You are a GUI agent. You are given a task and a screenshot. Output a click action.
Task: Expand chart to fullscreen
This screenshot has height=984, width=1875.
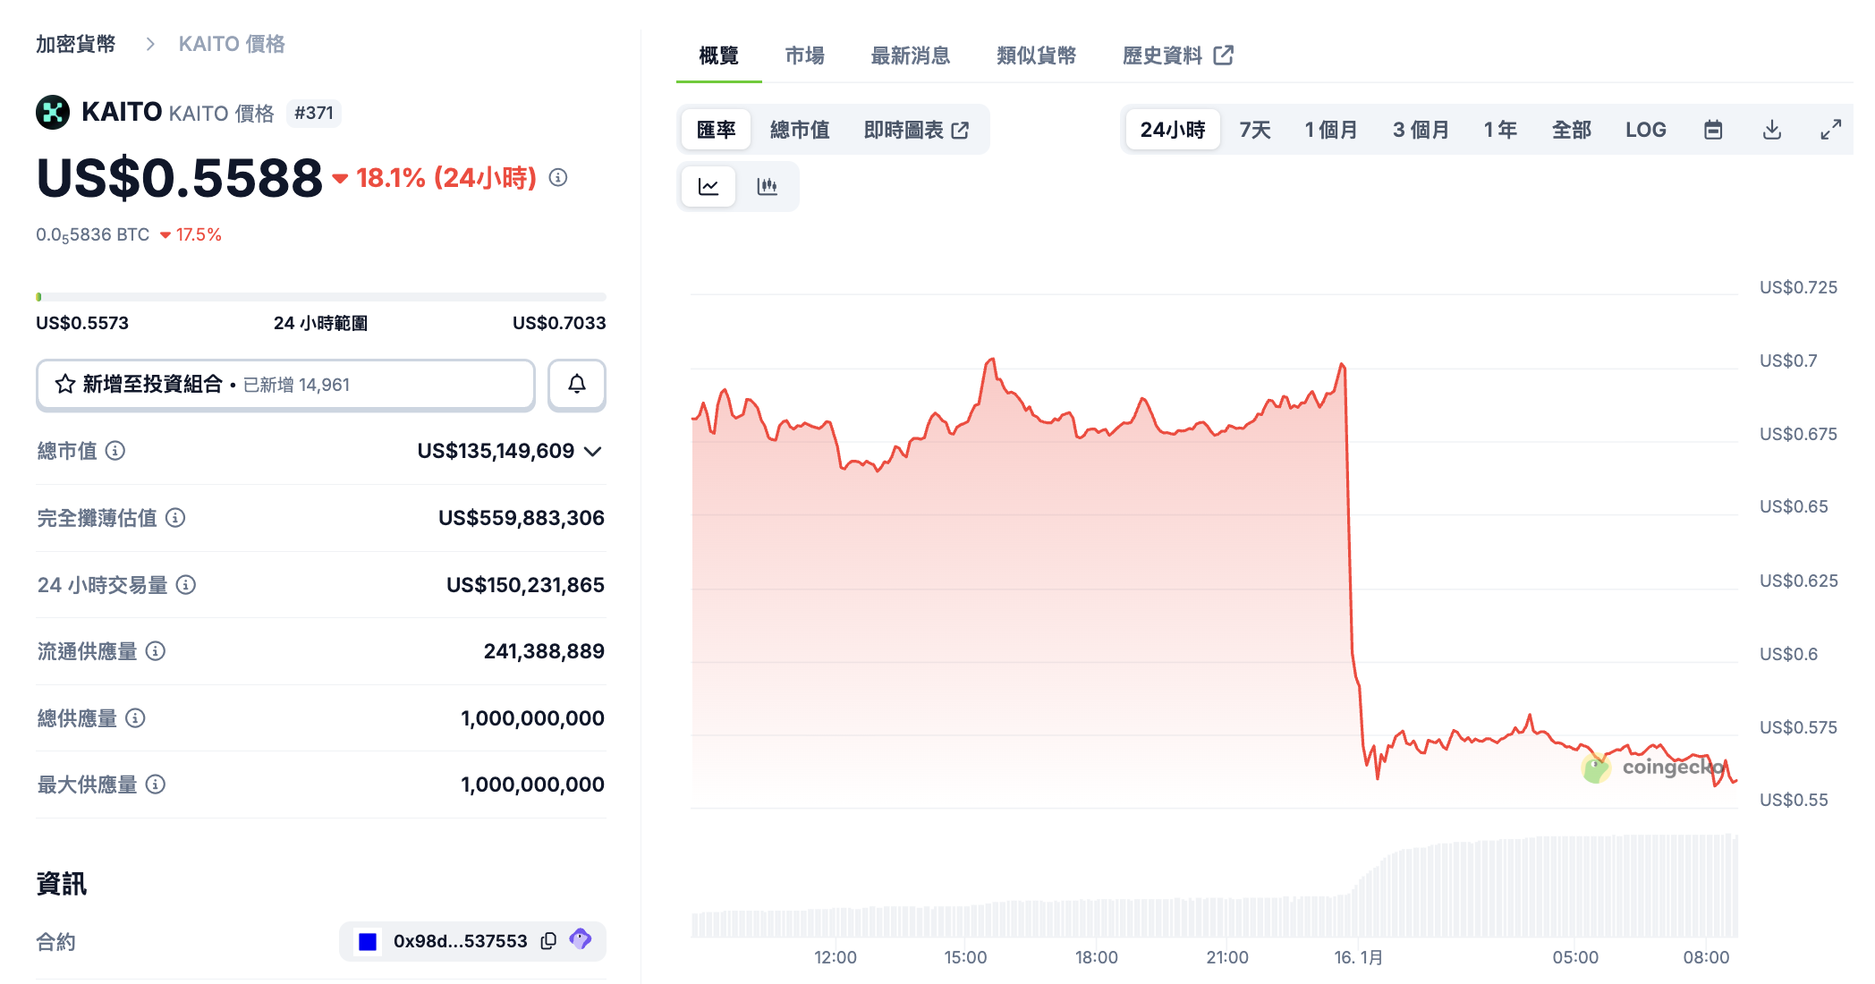[x=1830, y=130]
